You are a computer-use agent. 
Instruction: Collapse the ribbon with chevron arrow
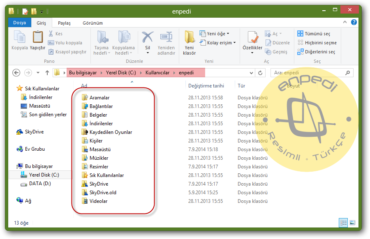point(345,22)
